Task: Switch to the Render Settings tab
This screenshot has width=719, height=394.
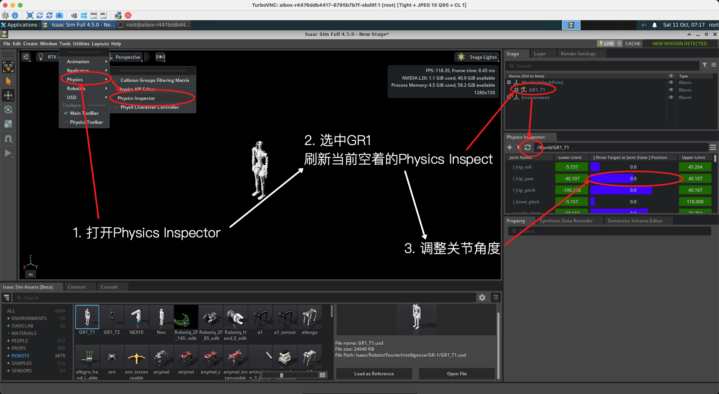Action: click(x=578, y=54)
